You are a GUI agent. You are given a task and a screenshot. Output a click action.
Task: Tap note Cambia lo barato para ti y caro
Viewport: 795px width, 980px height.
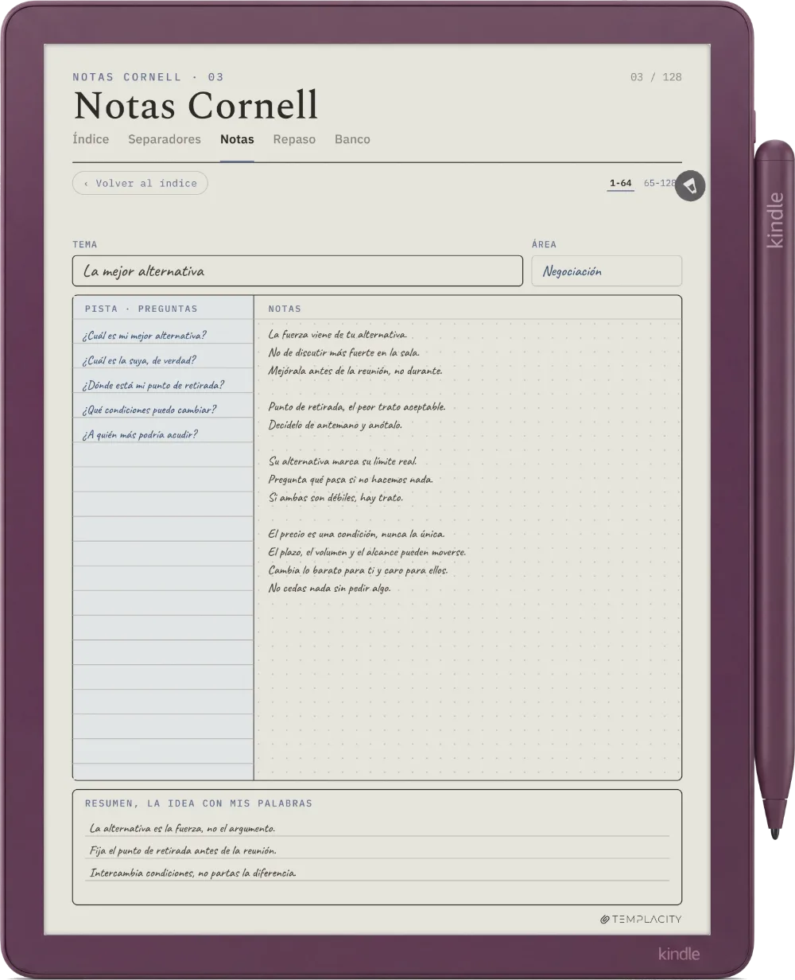click(358, 570)
